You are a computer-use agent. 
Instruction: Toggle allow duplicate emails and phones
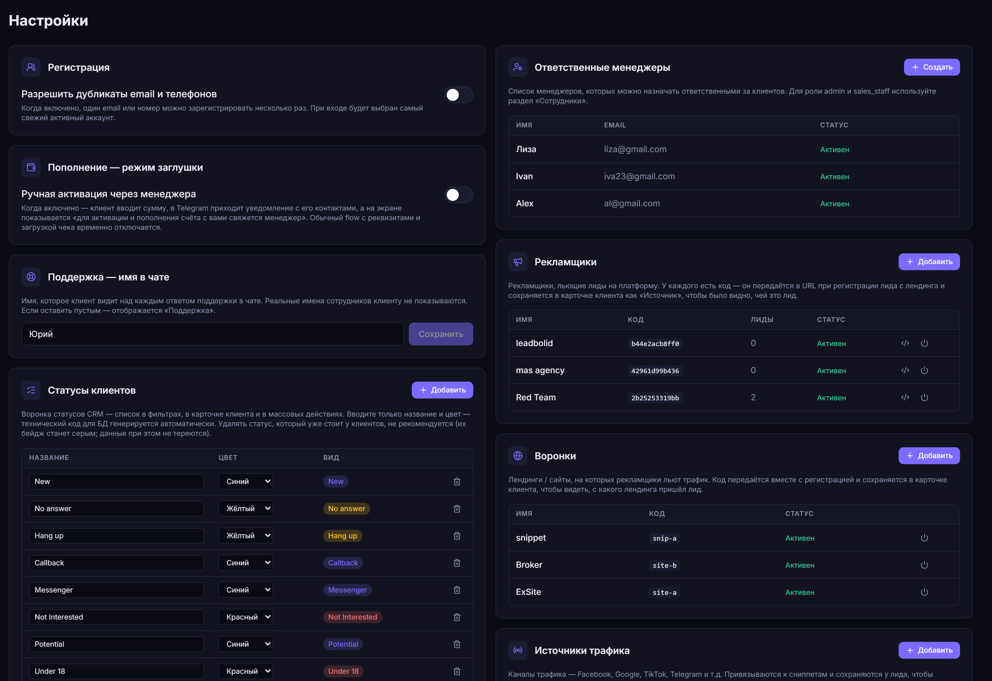point(458,95)
